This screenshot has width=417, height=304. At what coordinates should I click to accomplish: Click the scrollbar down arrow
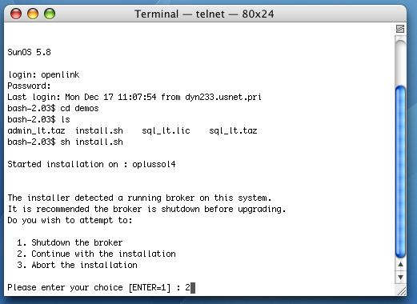click(400, 278)
